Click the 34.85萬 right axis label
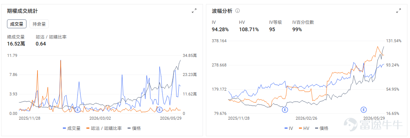410x138 pixels. pyautogui.click(x=190, y=55)
